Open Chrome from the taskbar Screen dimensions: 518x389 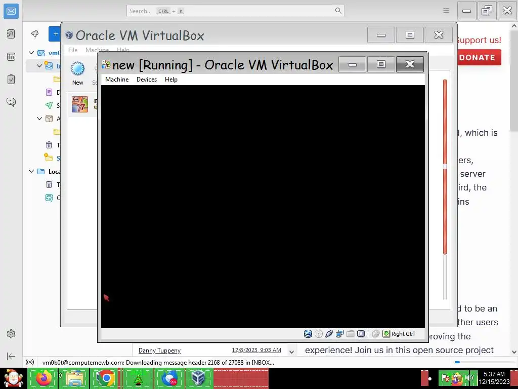(106, 378)
